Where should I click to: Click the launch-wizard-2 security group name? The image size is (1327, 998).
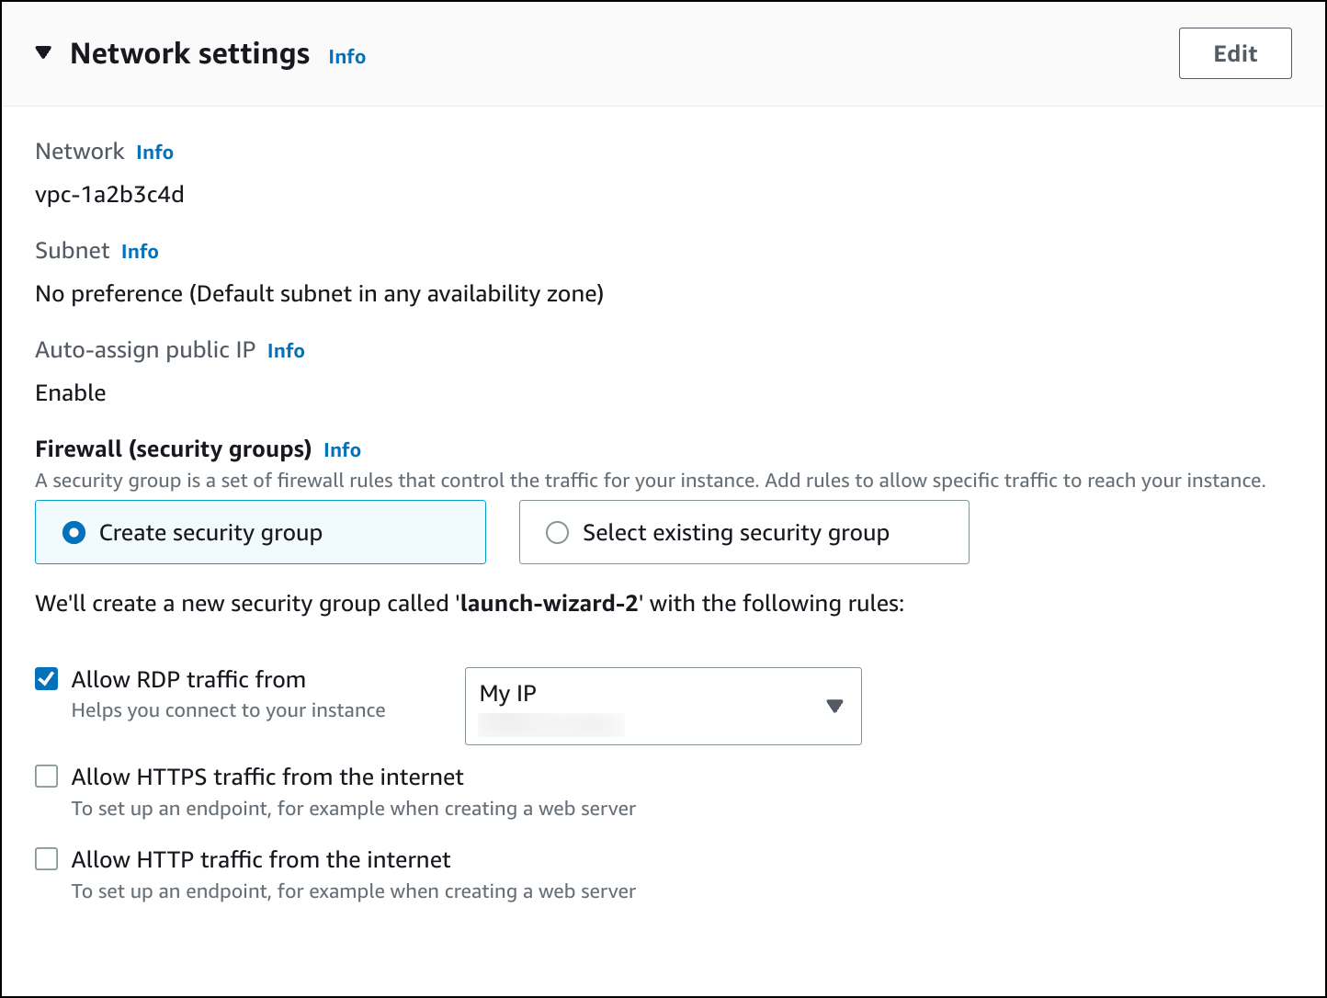[x=548, y=603]
